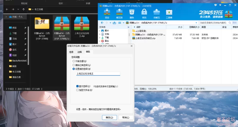Close the 文件夹 folder pane in 2345好压
Screen dimensions: 238x127
click(129, 27)
